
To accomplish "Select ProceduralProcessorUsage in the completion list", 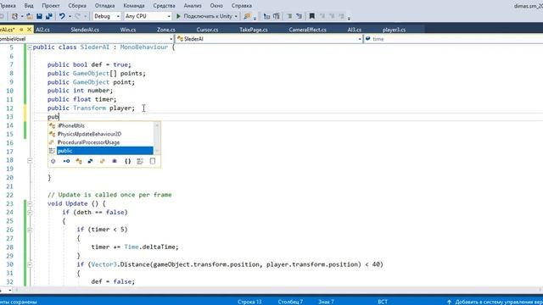I will [x=88, y=142].
